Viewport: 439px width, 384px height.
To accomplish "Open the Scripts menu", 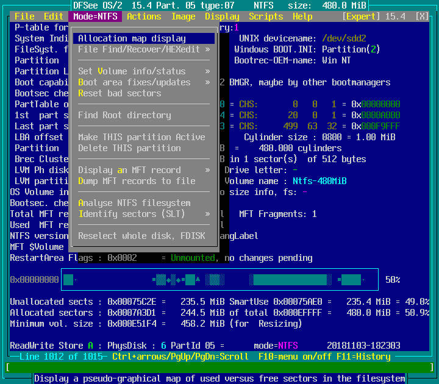I will pos(266,16).
